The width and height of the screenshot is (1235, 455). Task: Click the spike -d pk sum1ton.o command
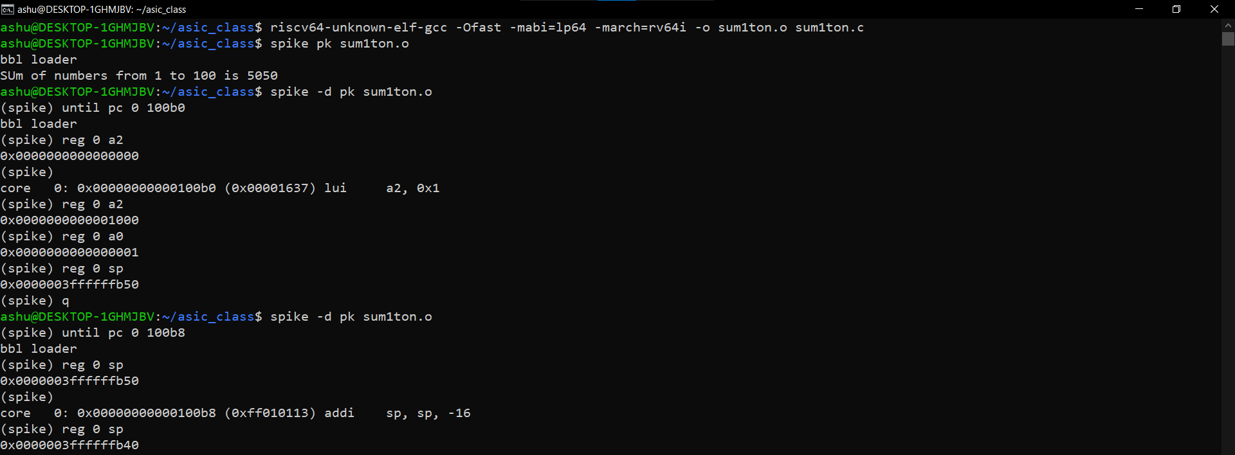click(x=351, y=91)
